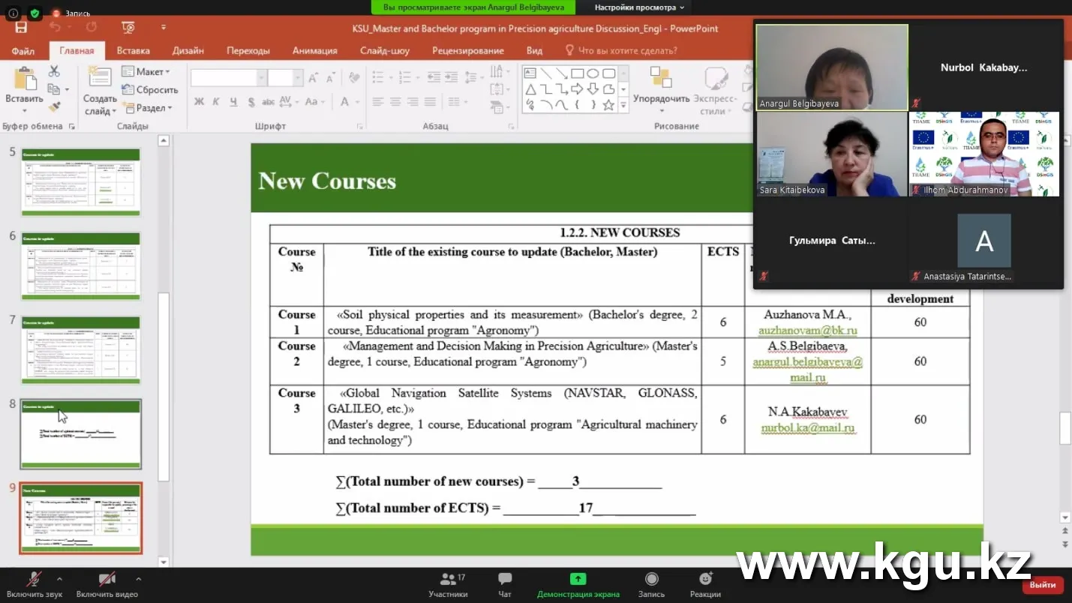Open the Participants (Участники) list
Image resolution: width=1072 pixels, height=603 pixels.
tap(448, 584)
